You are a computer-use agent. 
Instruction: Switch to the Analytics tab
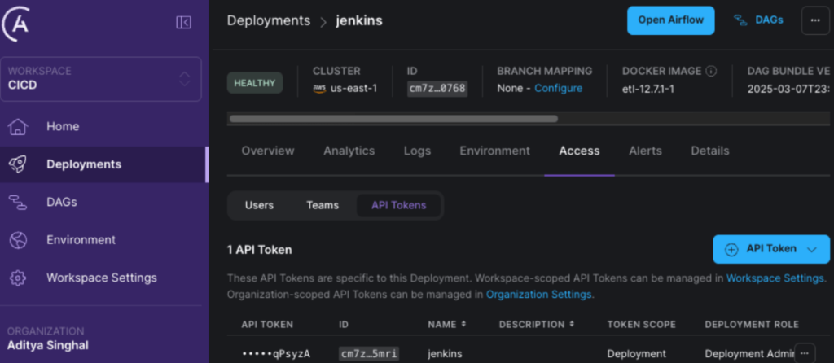click(x=349, y=151)
